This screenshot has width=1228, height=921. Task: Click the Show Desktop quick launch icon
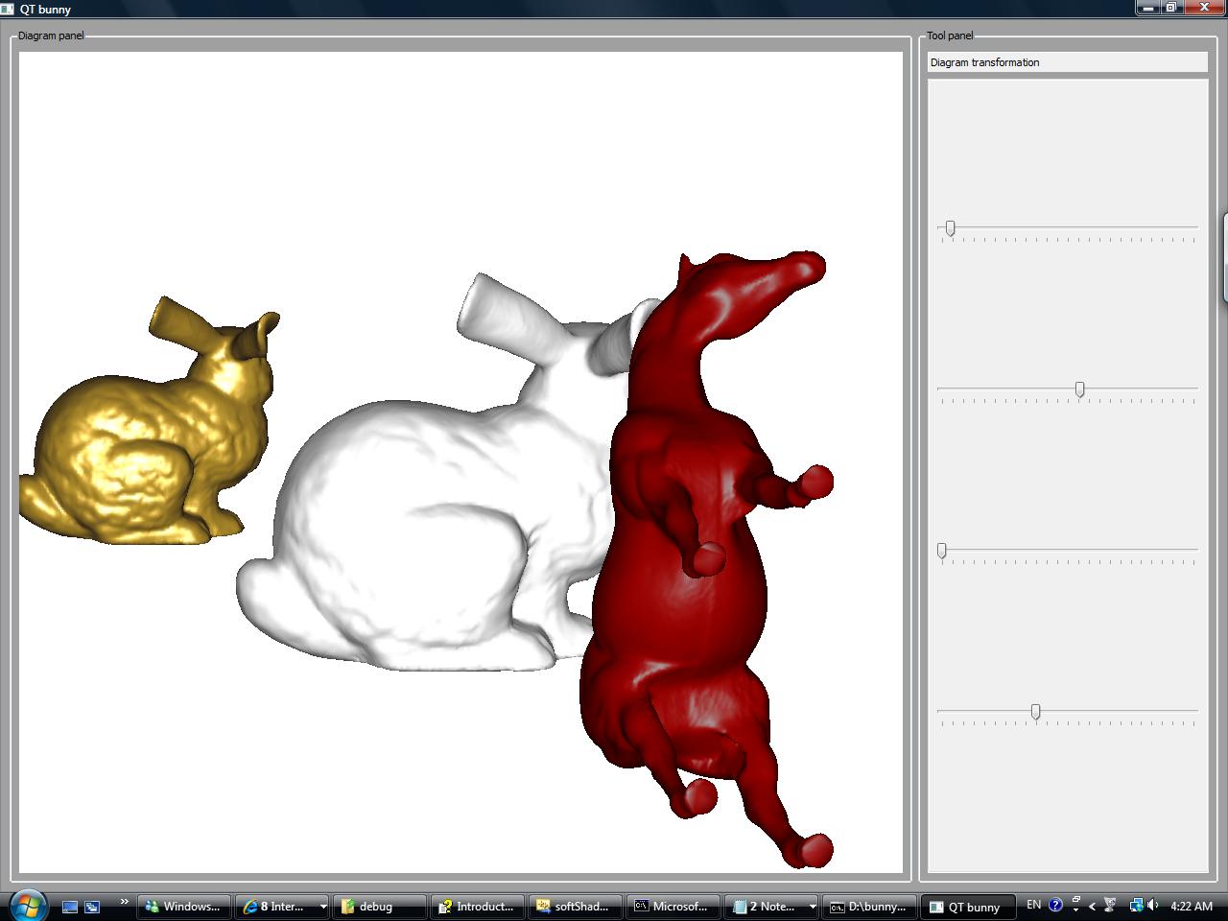click(70, 907)
